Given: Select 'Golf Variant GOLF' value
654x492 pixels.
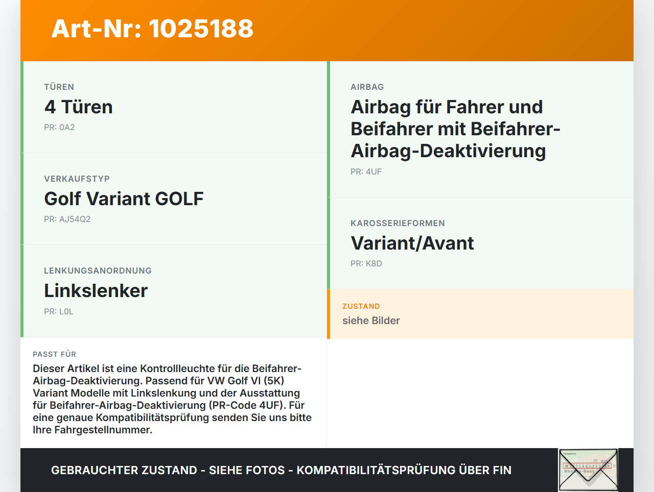Looking at the screenshot, I should pos(124,199).
